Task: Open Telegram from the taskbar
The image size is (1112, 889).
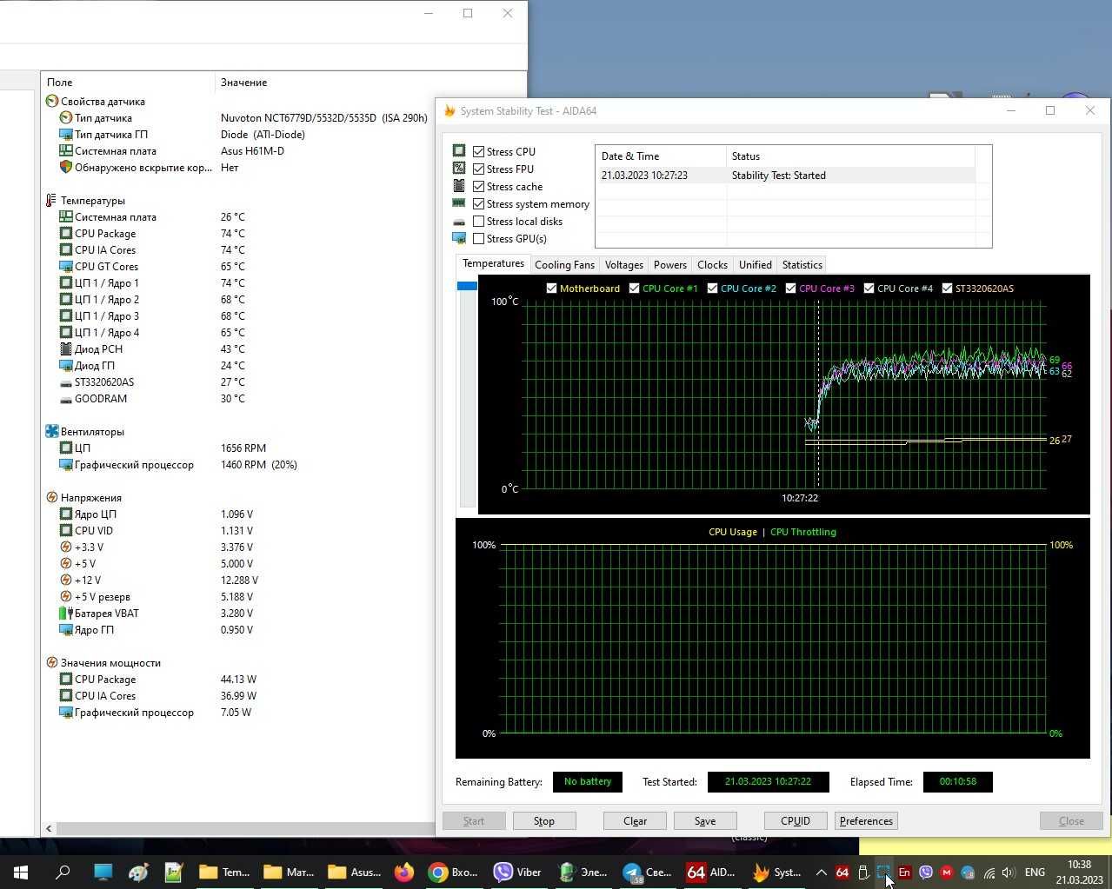Action: tap(648, 872)
